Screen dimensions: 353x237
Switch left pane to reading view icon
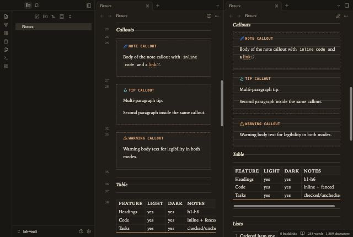(x=209, y=16)
